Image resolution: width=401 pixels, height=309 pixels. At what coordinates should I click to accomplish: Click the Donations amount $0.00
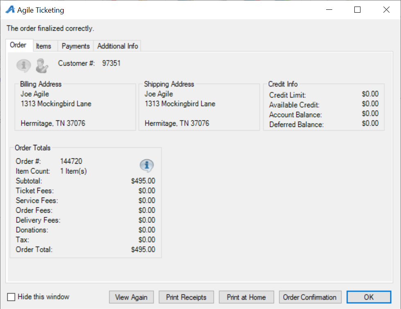pos(147,230)
